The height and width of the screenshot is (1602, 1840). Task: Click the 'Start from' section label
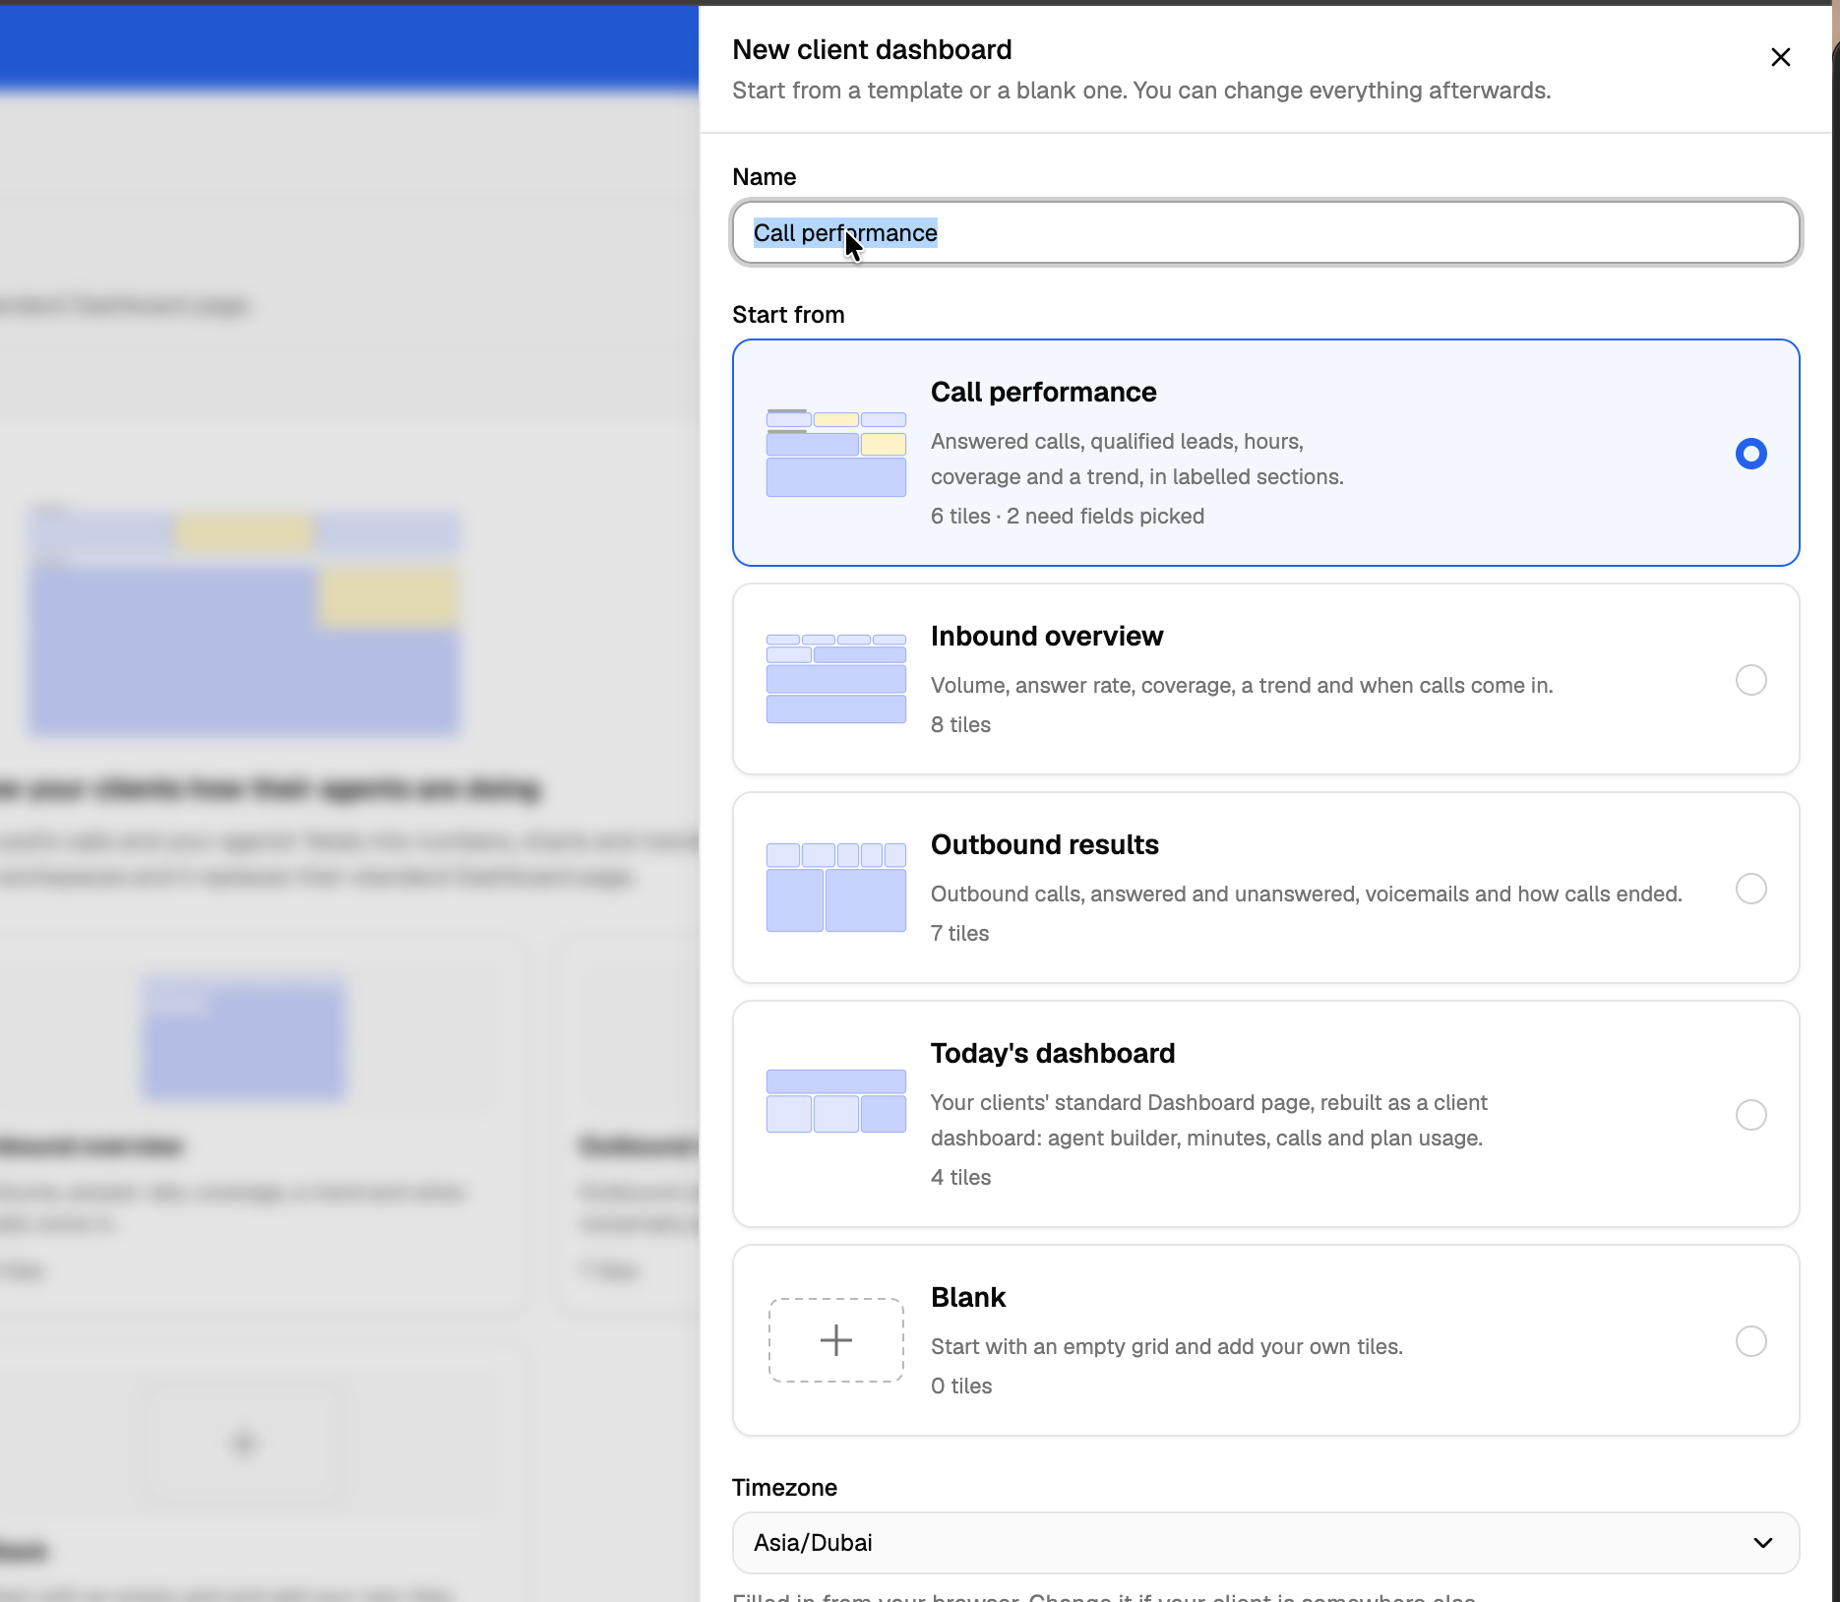[x=788, y=315]
